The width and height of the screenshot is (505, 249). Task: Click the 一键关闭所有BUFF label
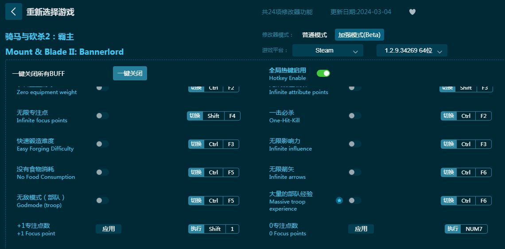pos(39,74)
